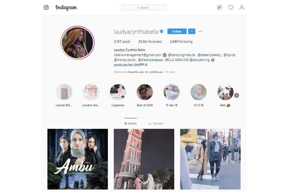Switch to the Tagged tab
288x192 pixels.
point(156,123)
